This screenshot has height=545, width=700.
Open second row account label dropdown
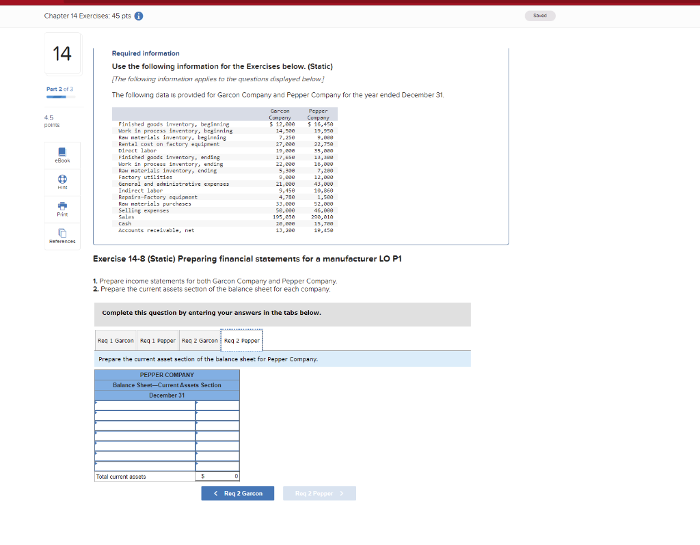(145, 416)
